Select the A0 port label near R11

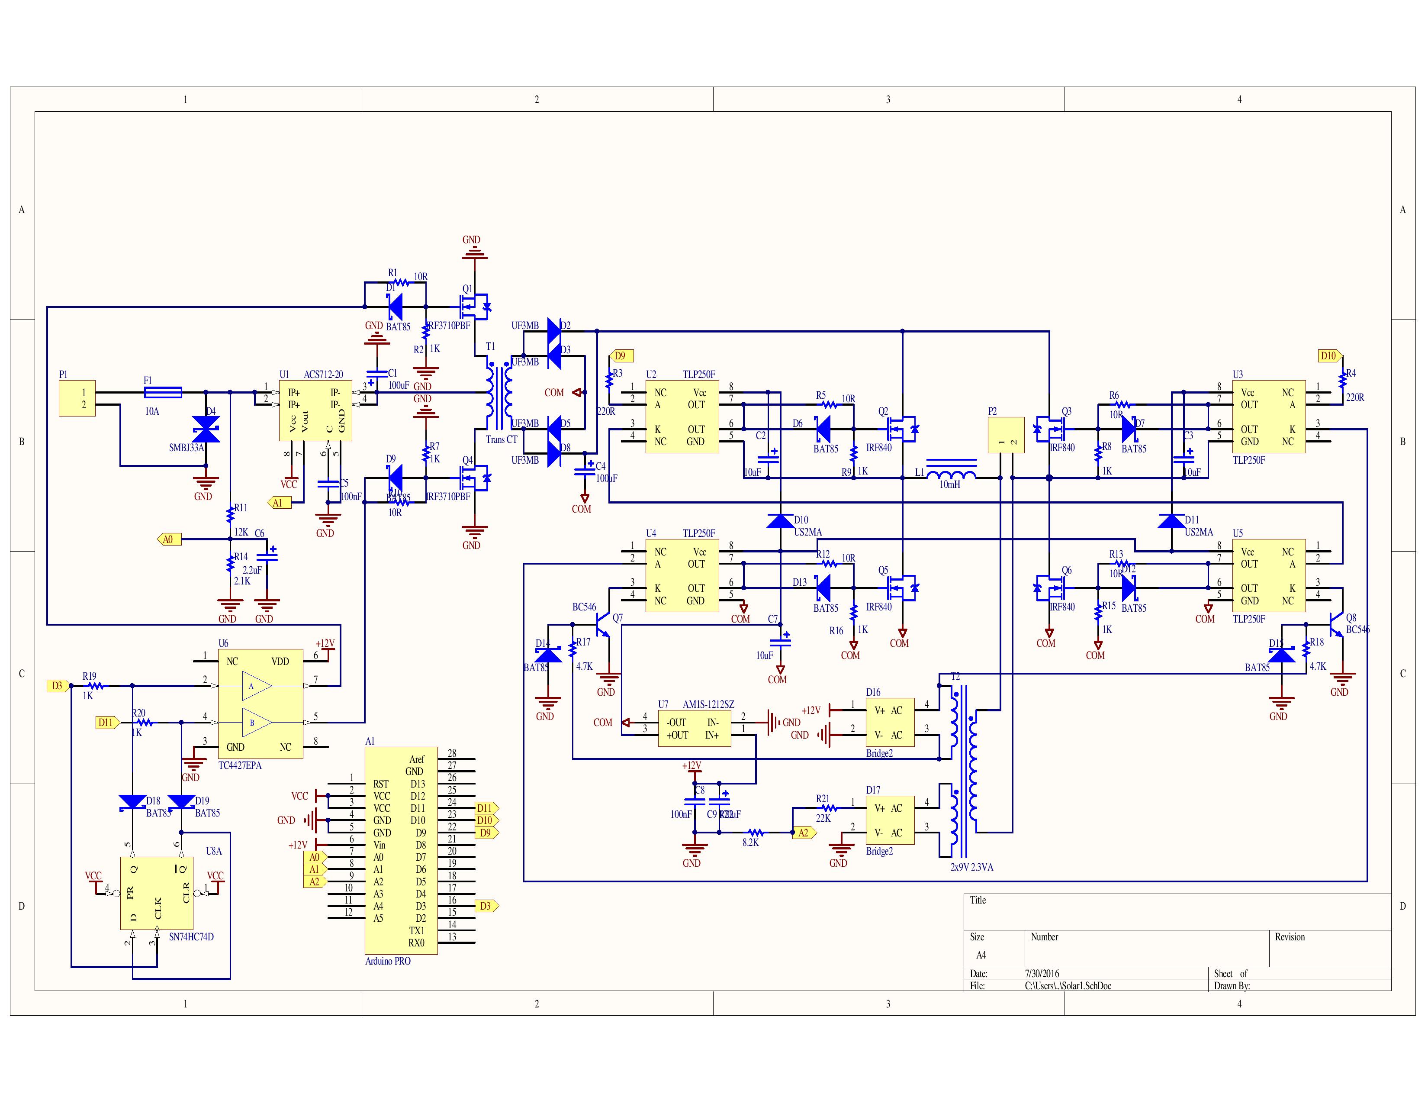coord(169,539)
